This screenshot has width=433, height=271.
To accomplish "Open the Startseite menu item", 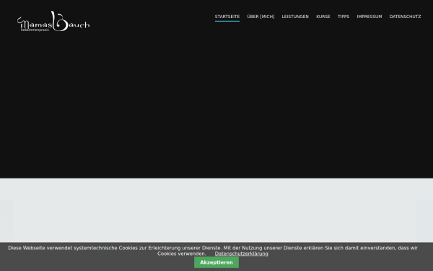I will pyautogui.click(x=227, y=17).
